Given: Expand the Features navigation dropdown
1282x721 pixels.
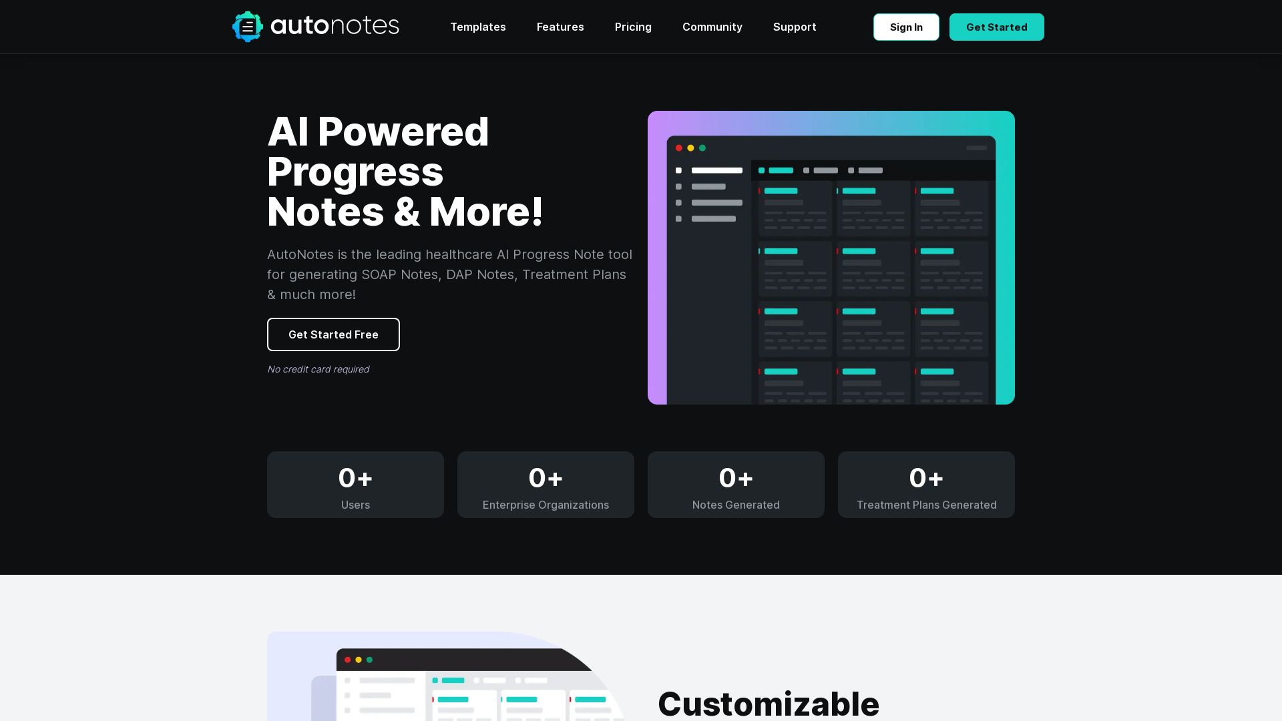Looking at the screenshot, I should (561, 27).
